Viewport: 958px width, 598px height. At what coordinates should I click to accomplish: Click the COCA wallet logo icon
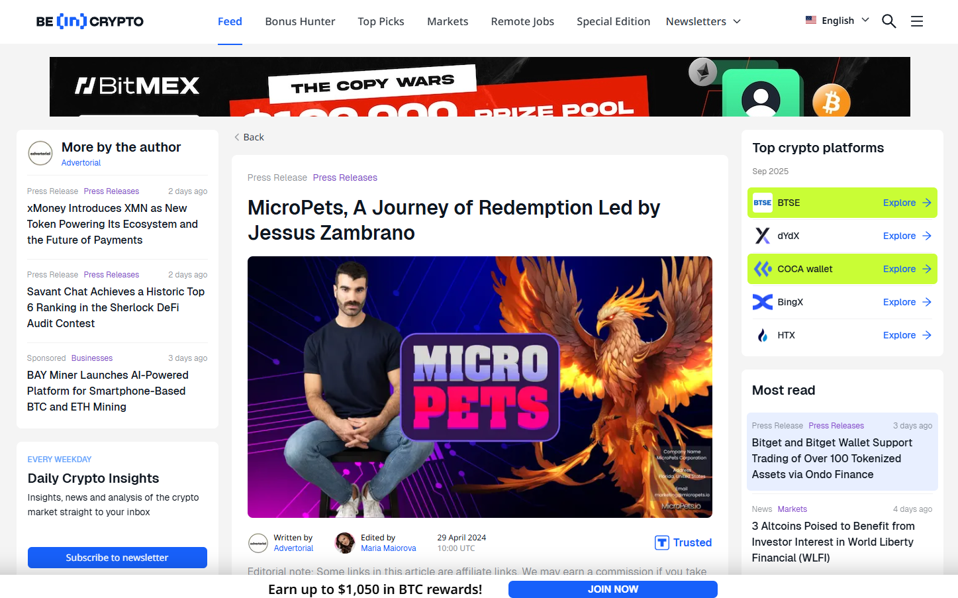(763, 269)
